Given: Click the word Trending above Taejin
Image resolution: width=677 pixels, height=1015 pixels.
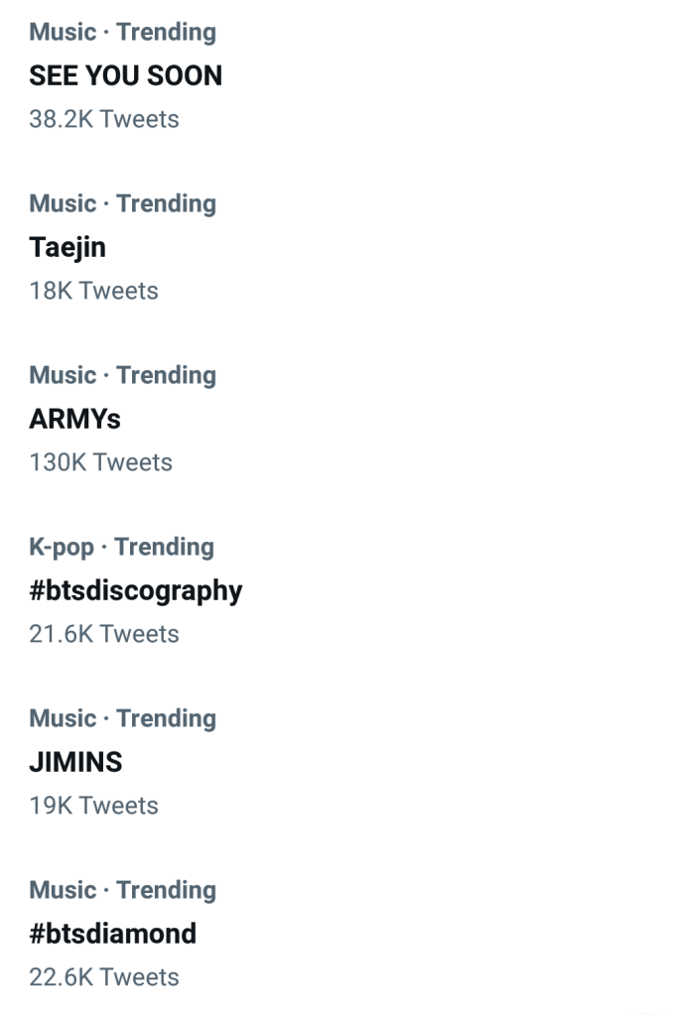Looking at the screenshot, I should coord(166,203).
